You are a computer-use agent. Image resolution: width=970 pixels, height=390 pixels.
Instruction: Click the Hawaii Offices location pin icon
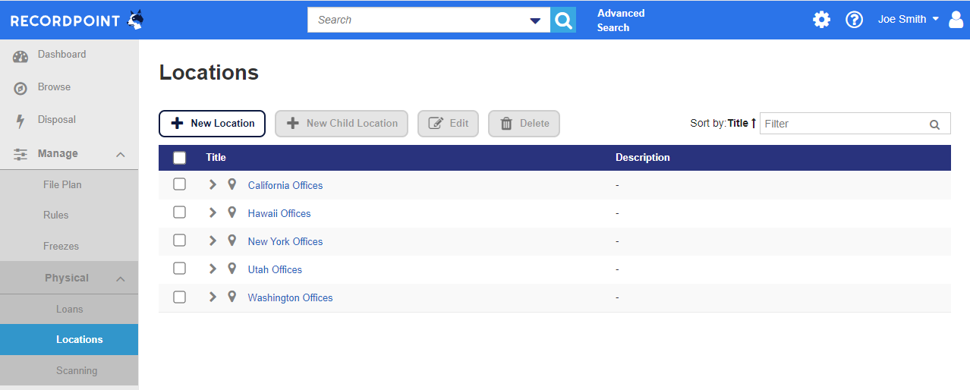coord(232,212)
